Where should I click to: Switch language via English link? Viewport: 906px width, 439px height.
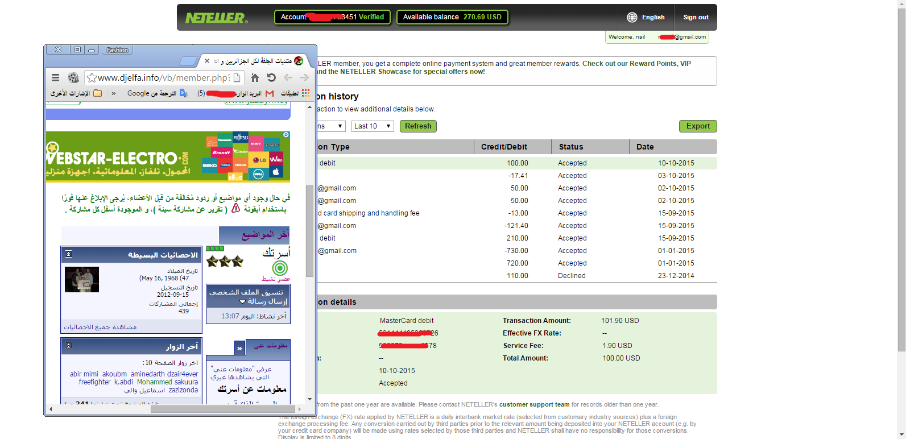[653, 17]
